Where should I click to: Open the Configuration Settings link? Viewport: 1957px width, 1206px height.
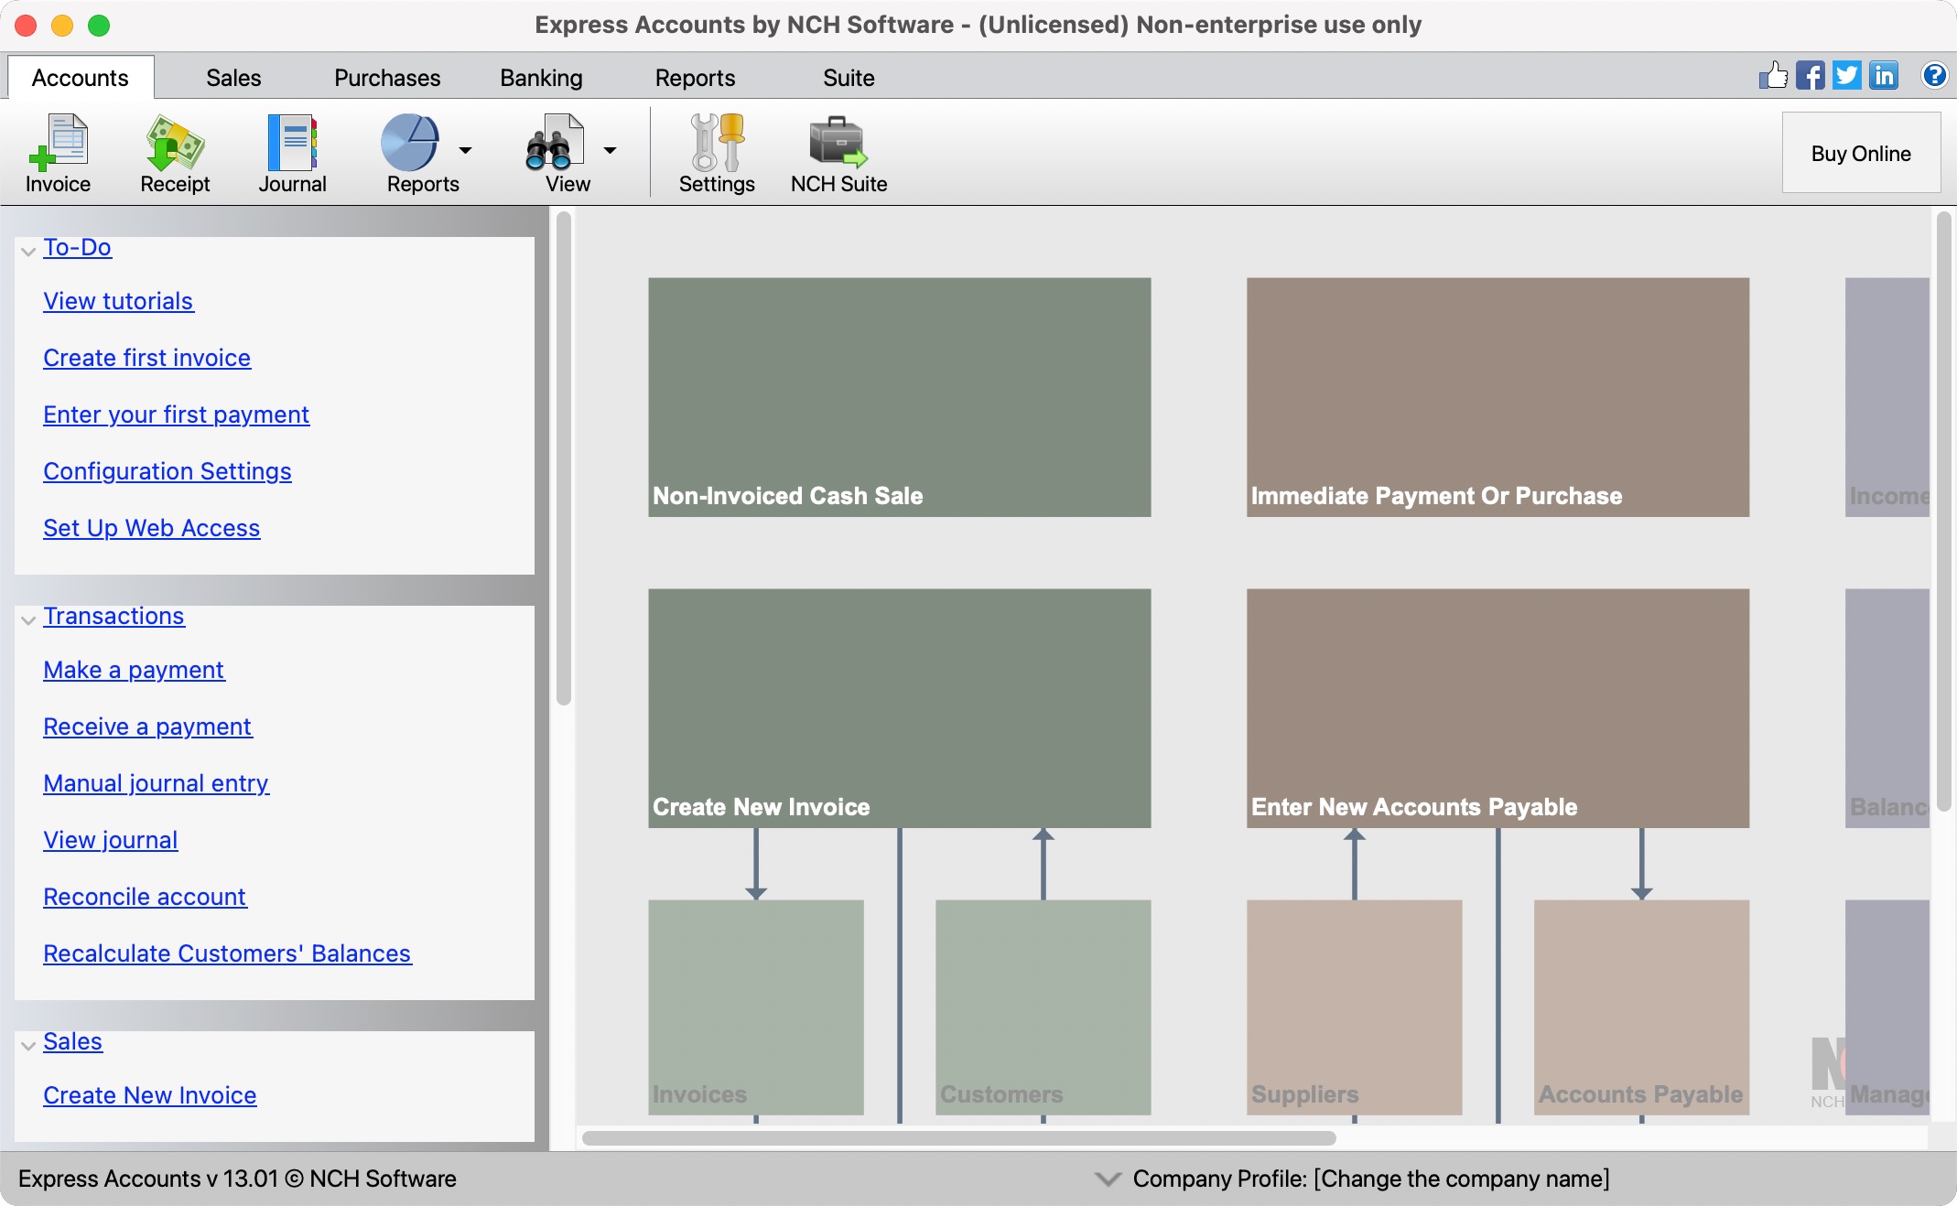tap(168, 471)
